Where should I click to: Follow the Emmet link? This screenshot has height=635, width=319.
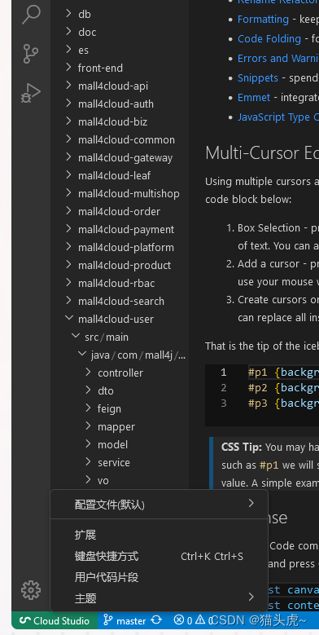pos(254,97)
